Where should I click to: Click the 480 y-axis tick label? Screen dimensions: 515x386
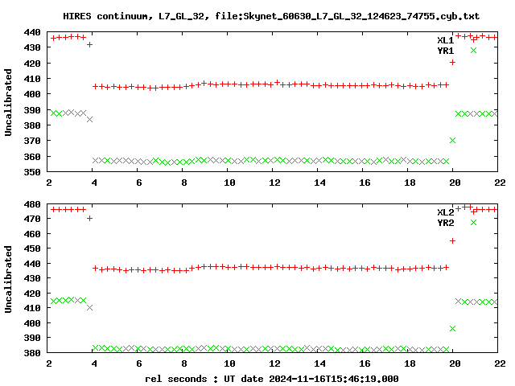pos(32,204)
